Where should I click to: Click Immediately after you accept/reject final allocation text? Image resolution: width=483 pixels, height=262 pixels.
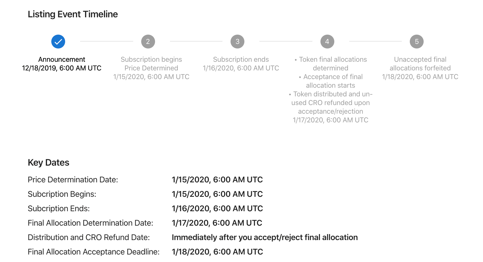[x=265, y=237]
